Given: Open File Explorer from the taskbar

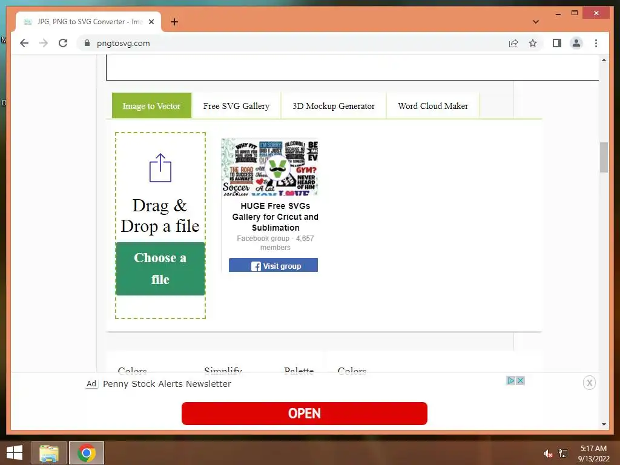Looking at the screenshot, I should [x=49, y=453].
